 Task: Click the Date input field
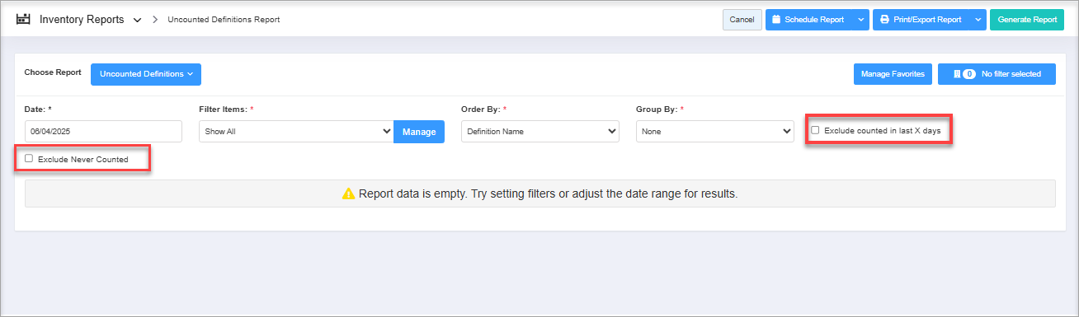(103, 131)
